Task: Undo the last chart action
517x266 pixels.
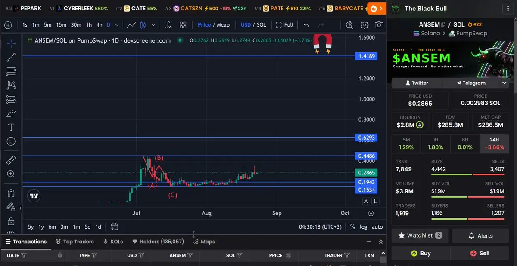Action: pyautogui.click(x=306, y=25)
